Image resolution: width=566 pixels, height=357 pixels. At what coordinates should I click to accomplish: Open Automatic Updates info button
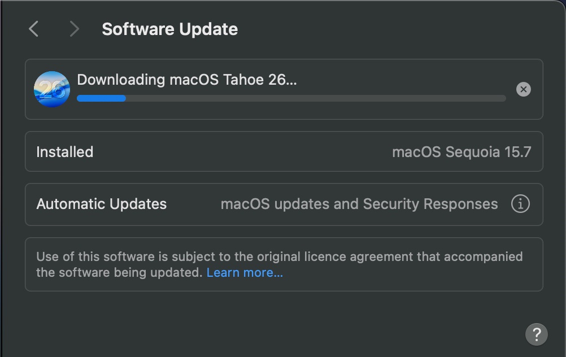click(520, 204)
